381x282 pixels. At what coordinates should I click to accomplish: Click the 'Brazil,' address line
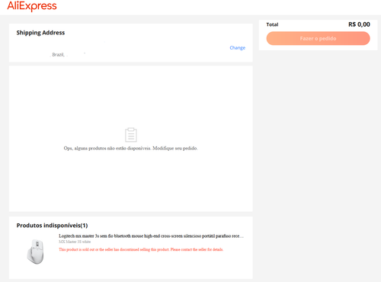point(58,55)
